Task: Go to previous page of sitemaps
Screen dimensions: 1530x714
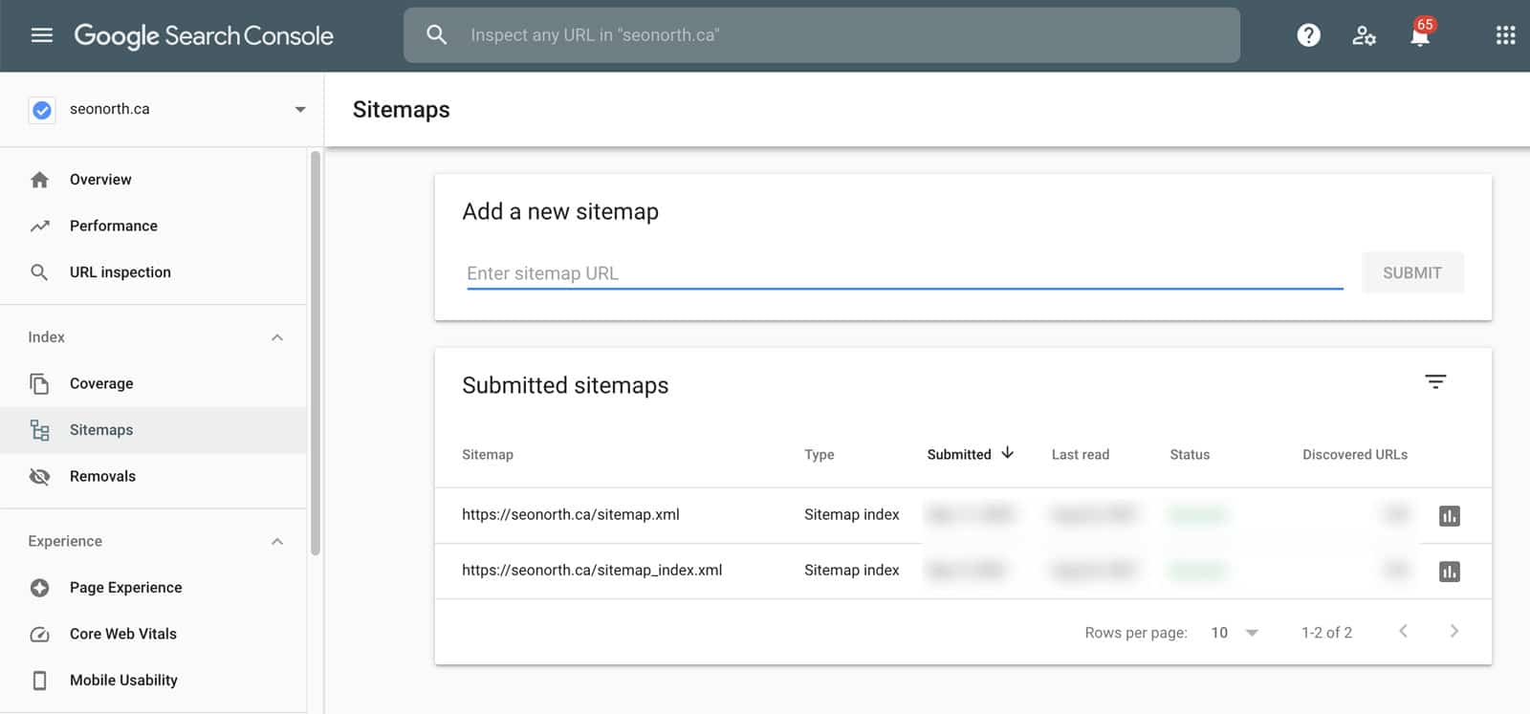Action: tap(1403, 631)
